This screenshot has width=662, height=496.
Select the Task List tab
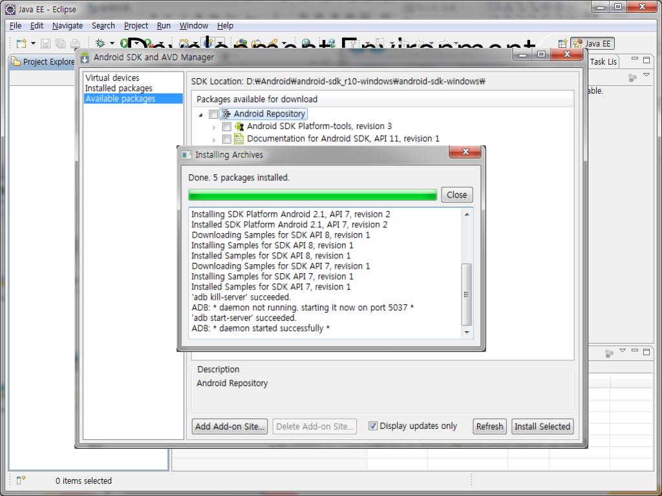[x=603, y=61]
